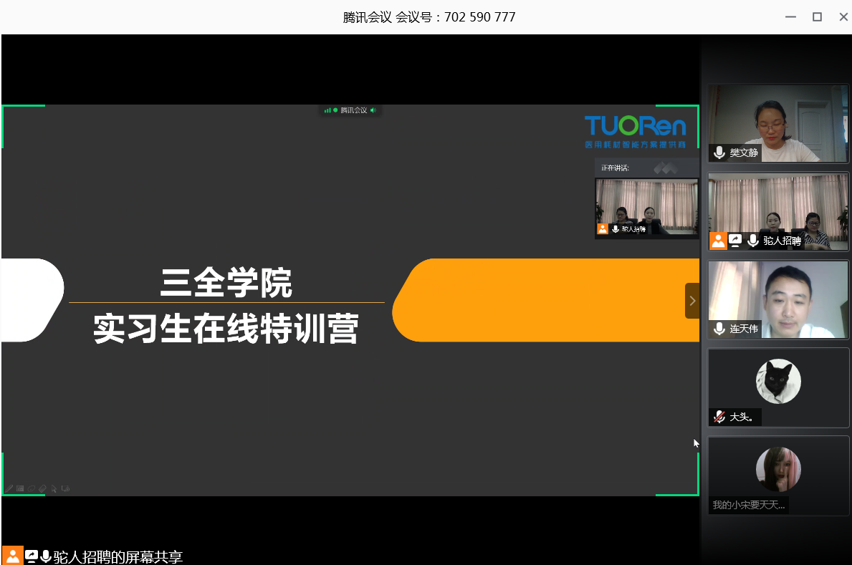Select the pen annotation tool in the shared screen
This screenshot has width=852, height=565.
9,489
